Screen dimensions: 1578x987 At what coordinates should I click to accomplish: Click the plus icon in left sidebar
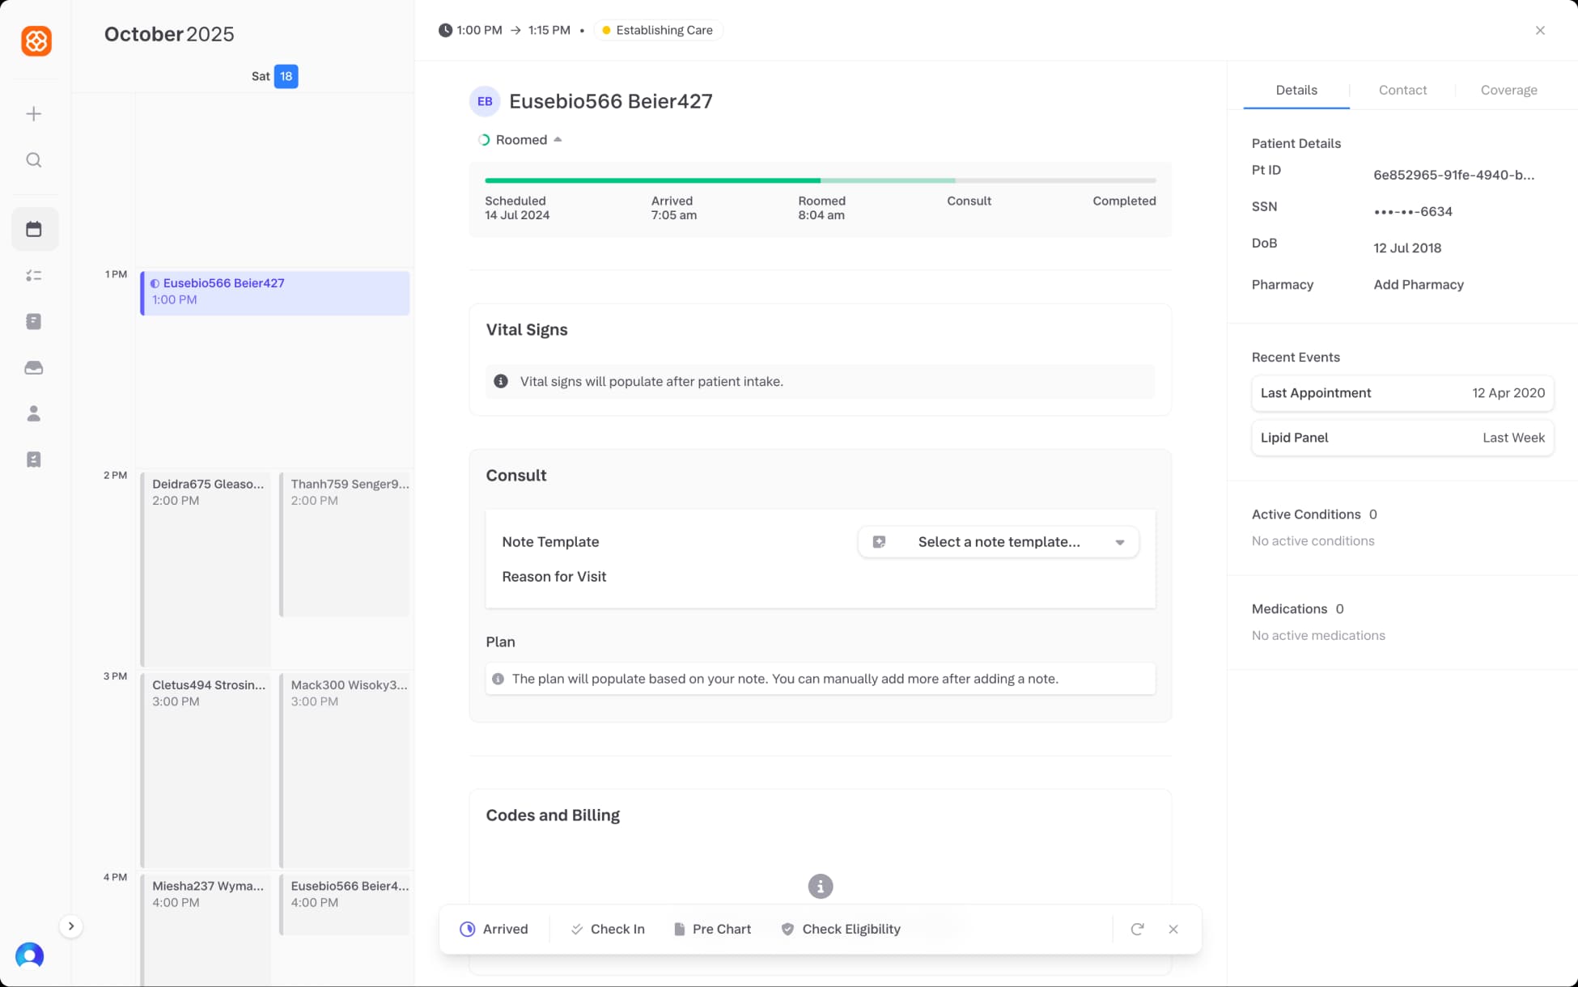click(34, 114)
